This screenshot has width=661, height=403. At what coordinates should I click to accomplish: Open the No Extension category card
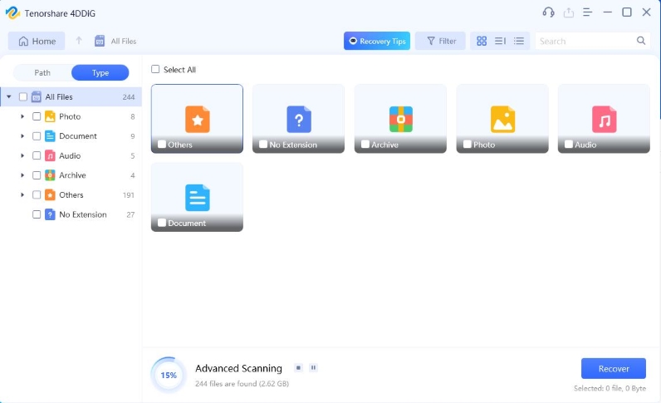point(298,119)
